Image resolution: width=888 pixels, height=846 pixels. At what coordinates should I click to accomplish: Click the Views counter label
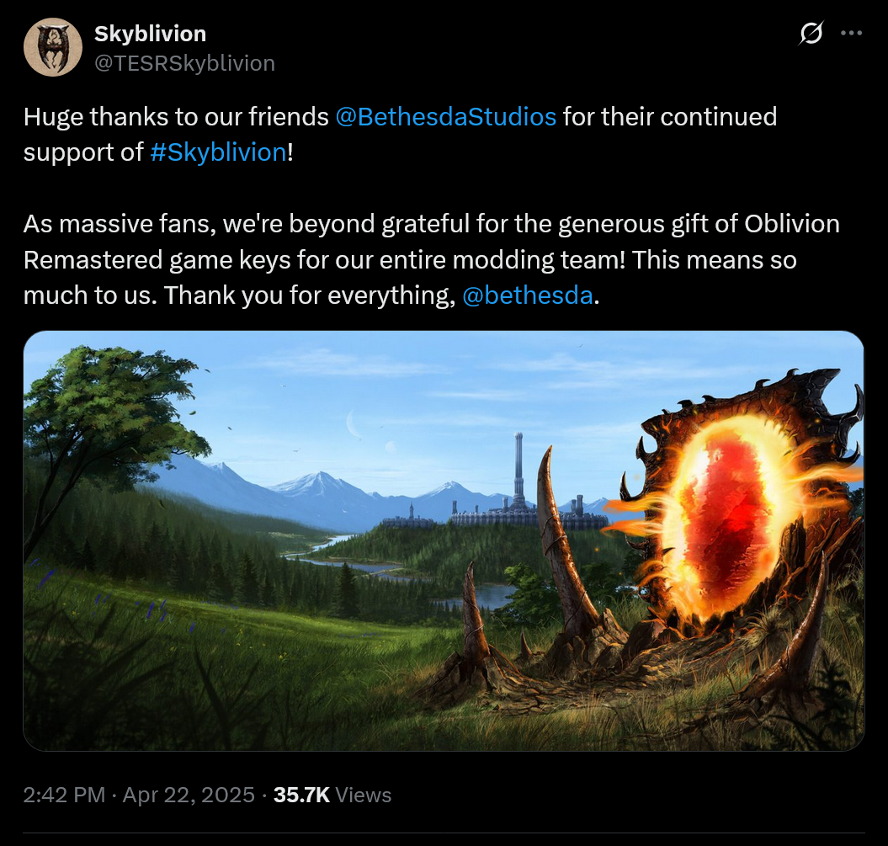click(363, 794)
